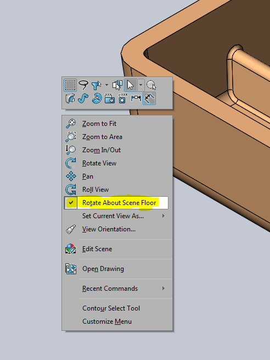
Task: Click the Zoom to Fit magnifier icon
Action: 71,124
